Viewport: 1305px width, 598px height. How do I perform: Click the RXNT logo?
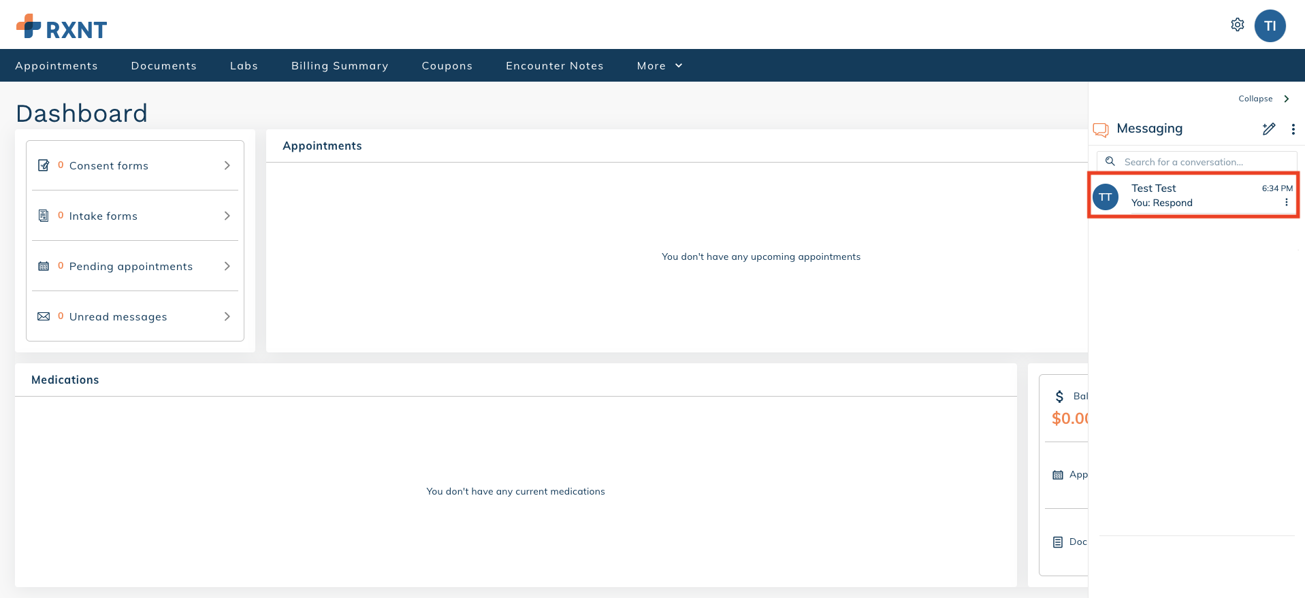(x=62, y=27)
